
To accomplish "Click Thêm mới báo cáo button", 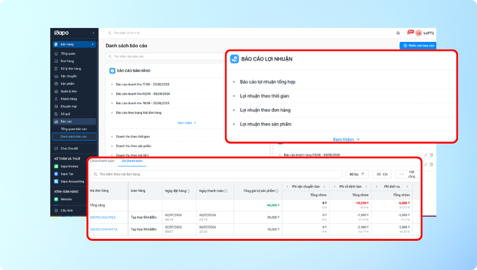I will pyautogui.click(x=418, y=46).
